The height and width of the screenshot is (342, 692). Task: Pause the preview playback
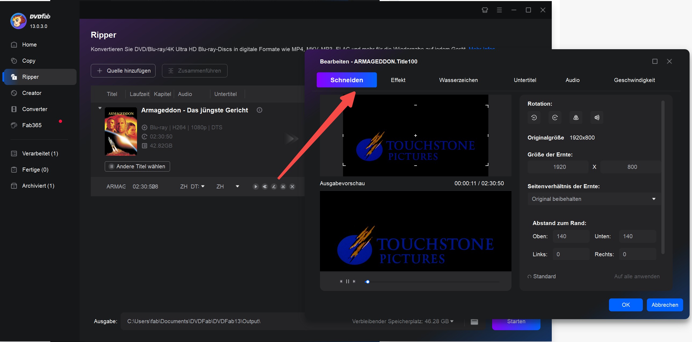(348, 282)
